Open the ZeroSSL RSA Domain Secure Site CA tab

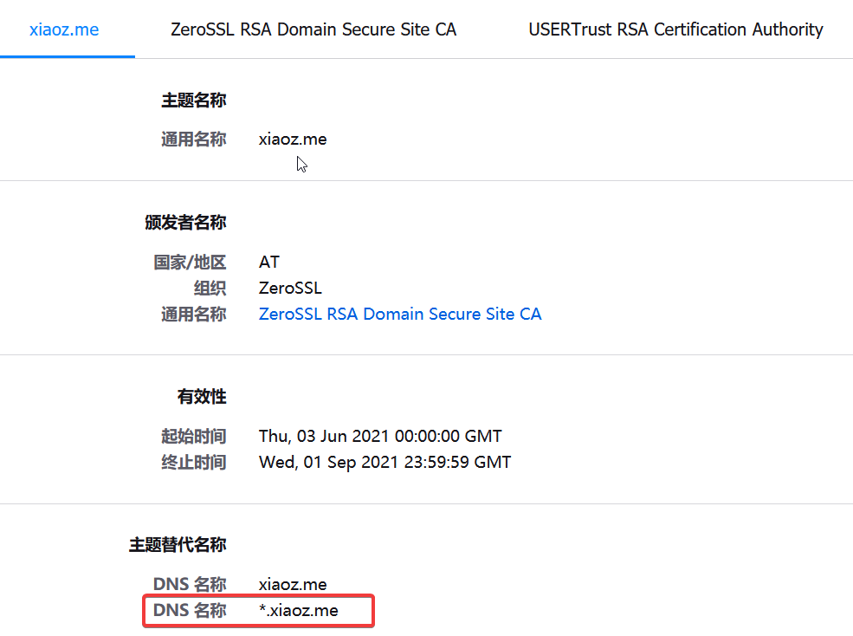pyautogui.click(x=313, y=29)
